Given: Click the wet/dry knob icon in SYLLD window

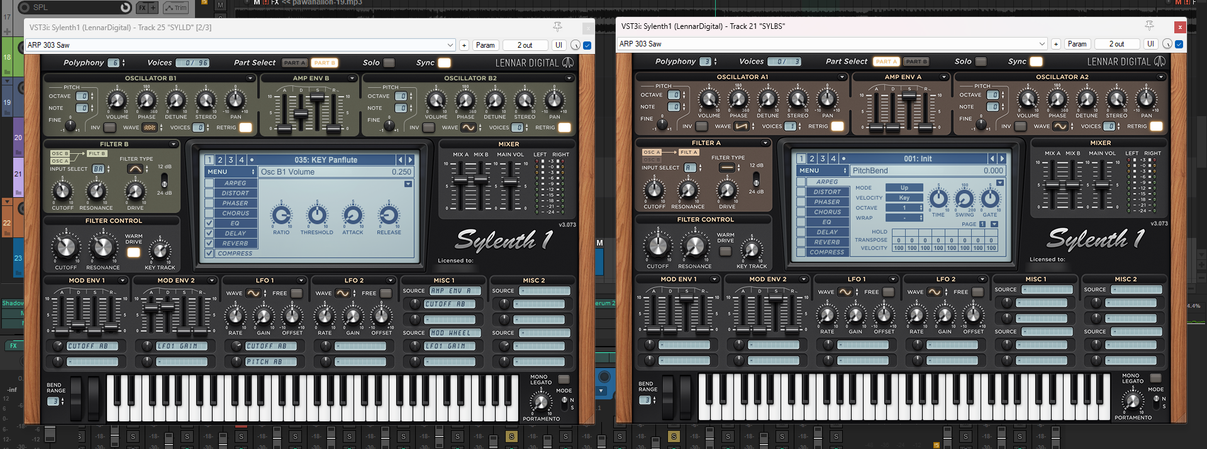Looking at the screenshot, I should (575, 45).
